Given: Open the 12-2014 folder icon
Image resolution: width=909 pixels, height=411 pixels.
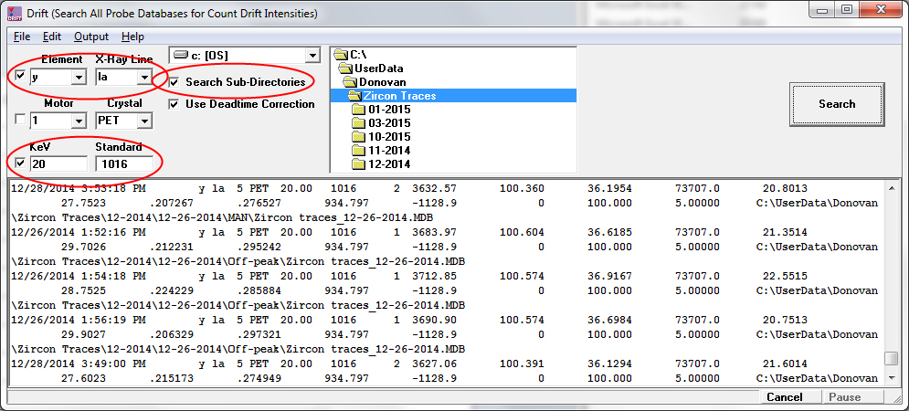Looking at the screenshot, I should (358, 164).
